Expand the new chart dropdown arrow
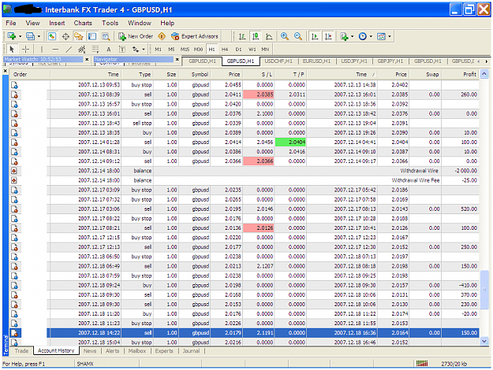The image size is (493, 370). 21,36
